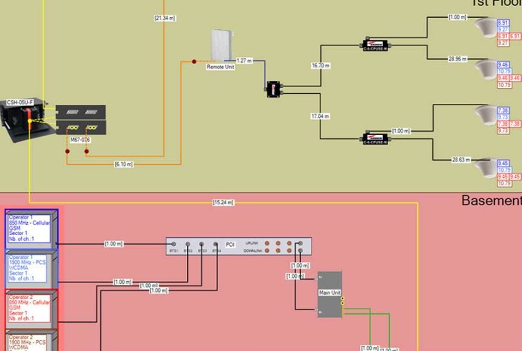Select the 17.04 m cable label

(x=320, y=116)
